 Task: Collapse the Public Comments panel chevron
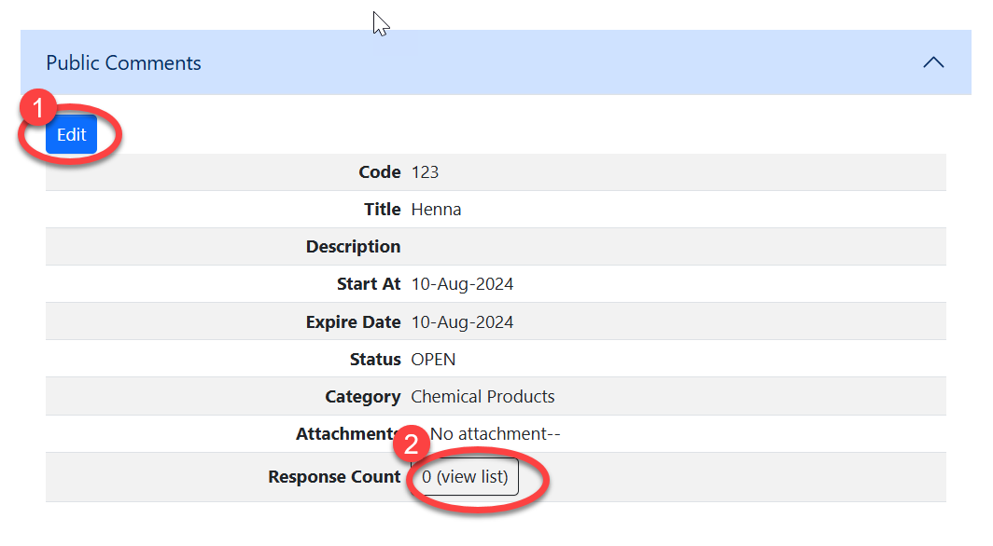(932, 63)
